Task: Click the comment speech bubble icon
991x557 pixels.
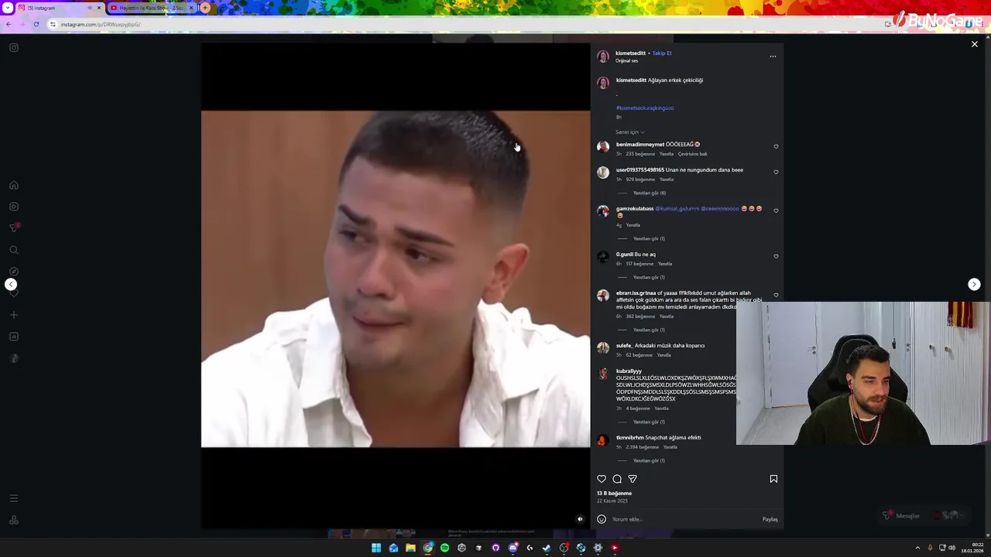Action: point(617,479)
